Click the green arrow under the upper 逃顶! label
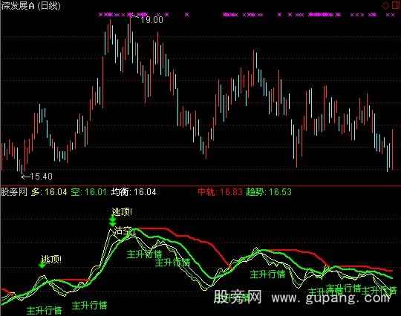401x316 pixels. click(113, 221)
